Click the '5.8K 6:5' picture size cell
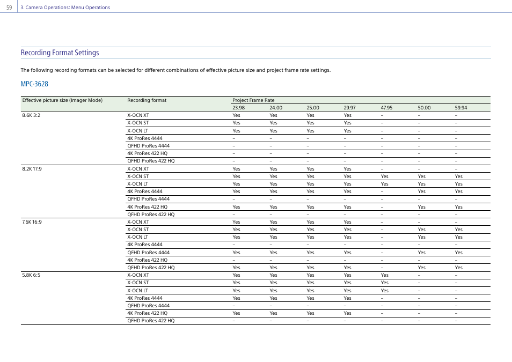 click(31, 275)
